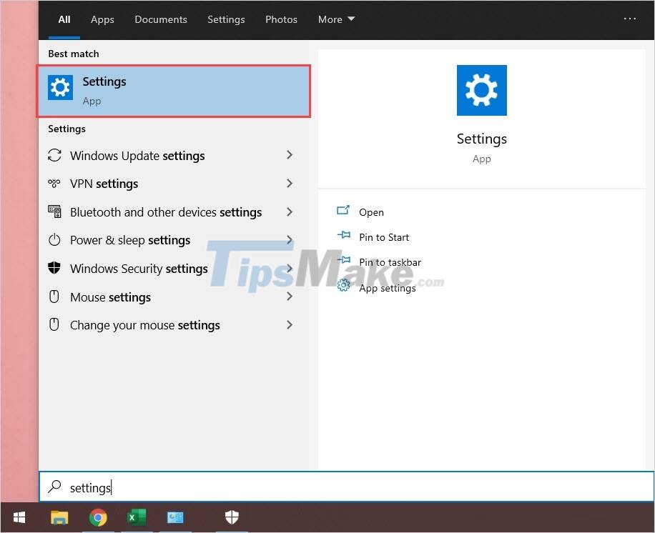
Task: Switch to the Documents tab
Action: coord(160,19)
